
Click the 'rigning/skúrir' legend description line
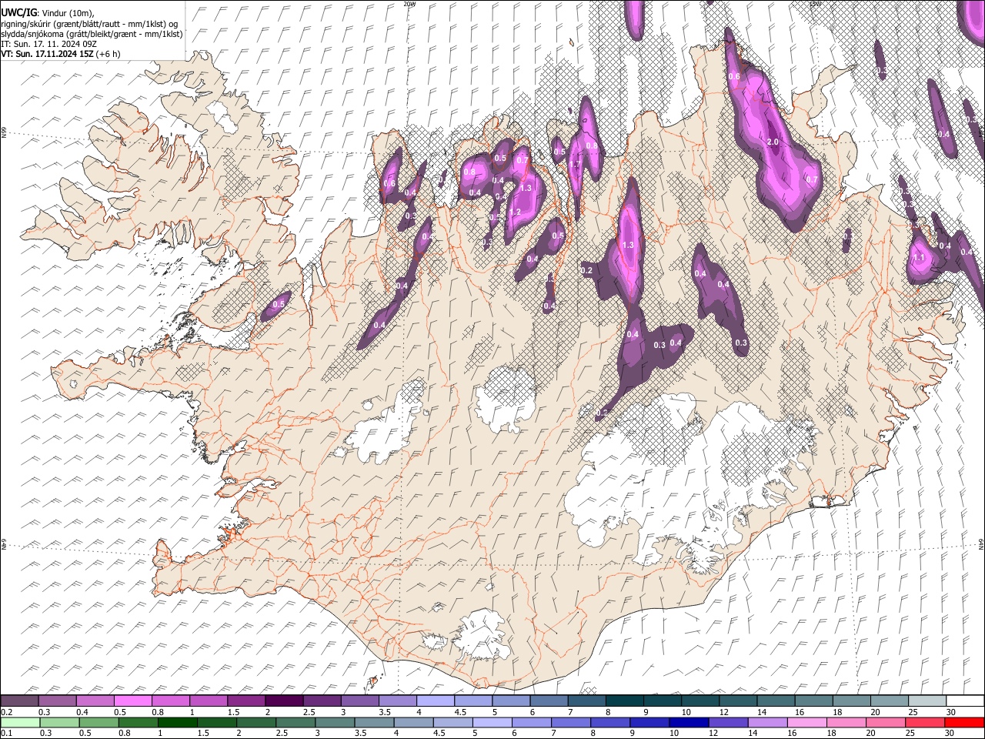coord(89,23)
